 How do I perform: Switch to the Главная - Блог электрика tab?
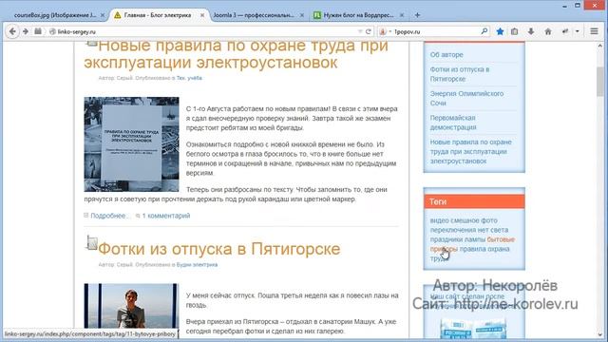[158, 15]
